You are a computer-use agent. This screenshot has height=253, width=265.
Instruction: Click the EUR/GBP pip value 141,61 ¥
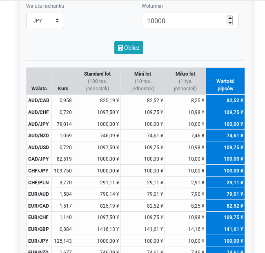point(225,229)
